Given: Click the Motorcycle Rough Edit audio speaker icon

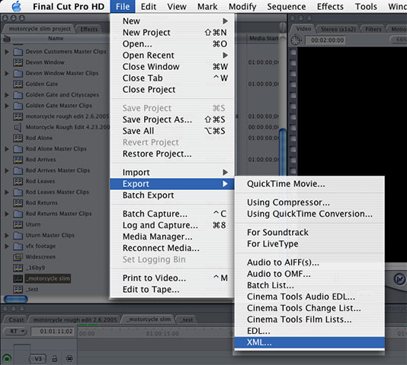Looking at the screenshot, I should [18, 127].
